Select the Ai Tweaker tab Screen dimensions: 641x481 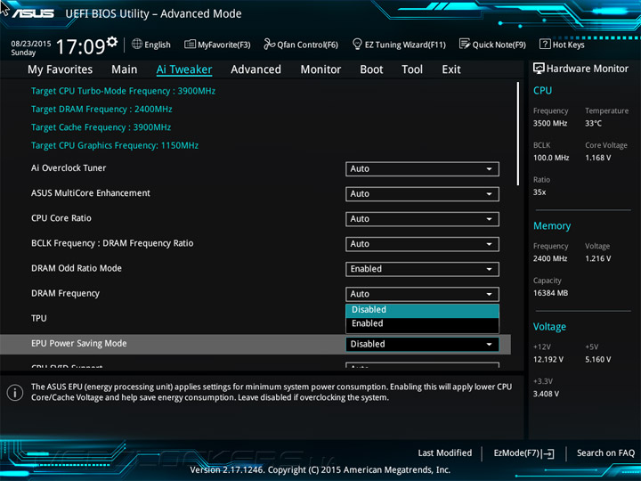[x=184, y=69]
